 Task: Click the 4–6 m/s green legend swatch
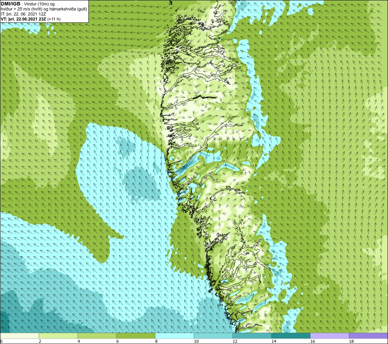point(97,335)
